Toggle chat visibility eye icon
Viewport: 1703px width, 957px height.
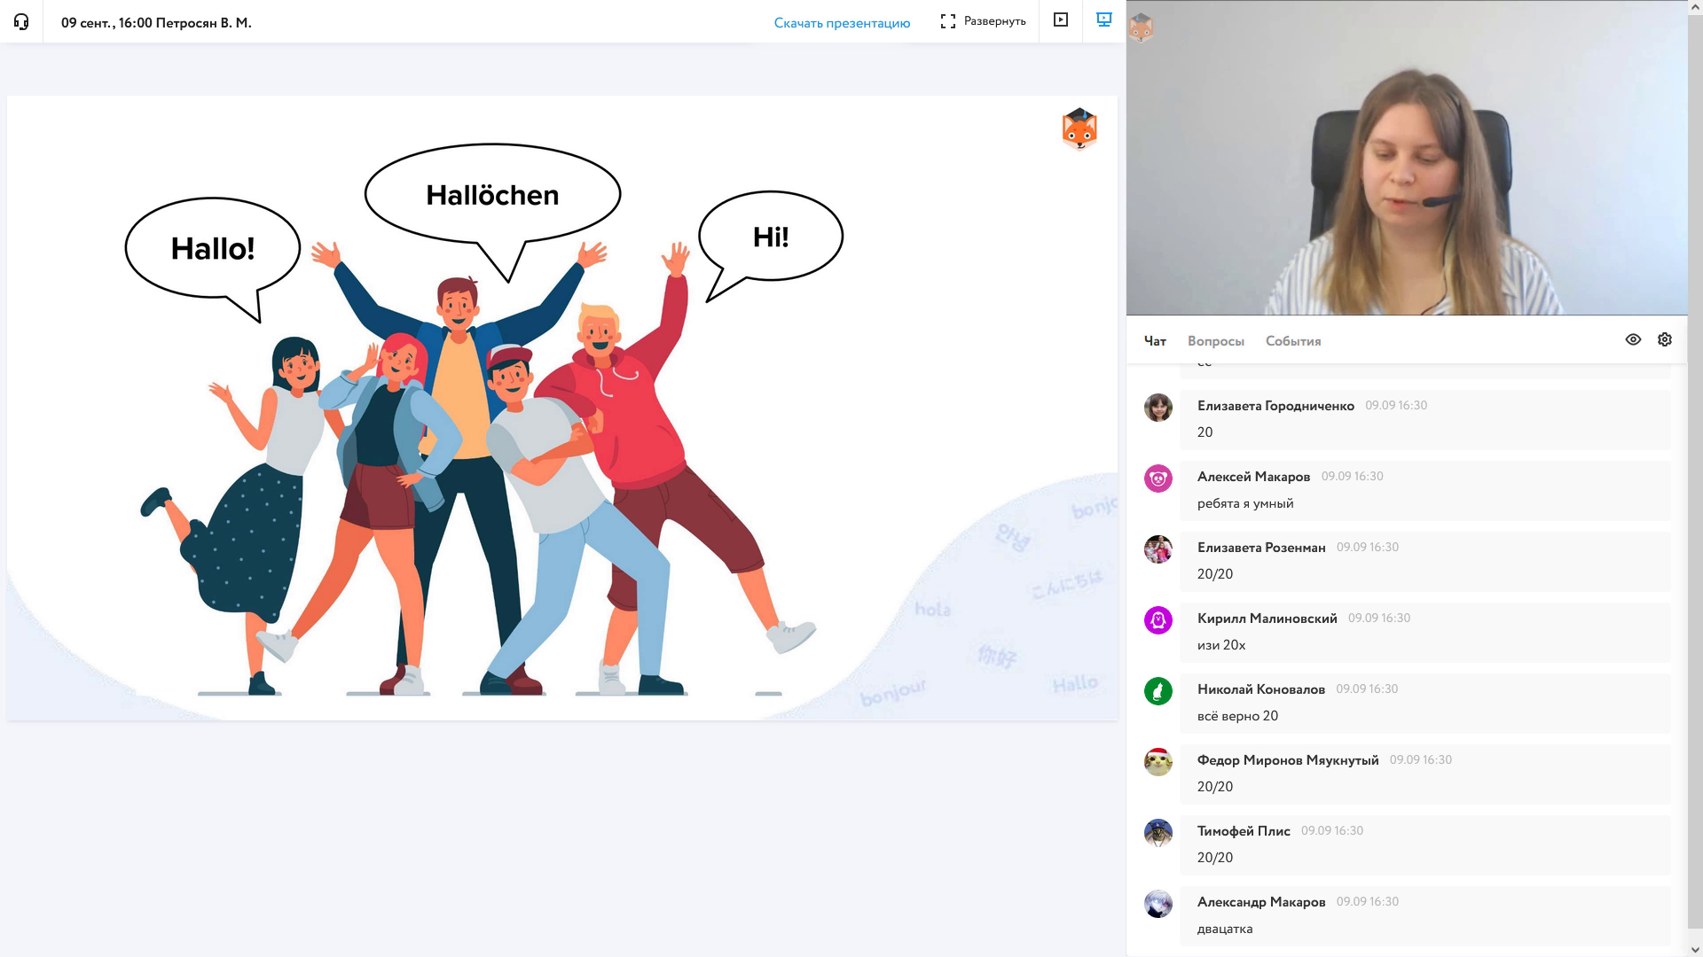click(x=1633, y=340)
